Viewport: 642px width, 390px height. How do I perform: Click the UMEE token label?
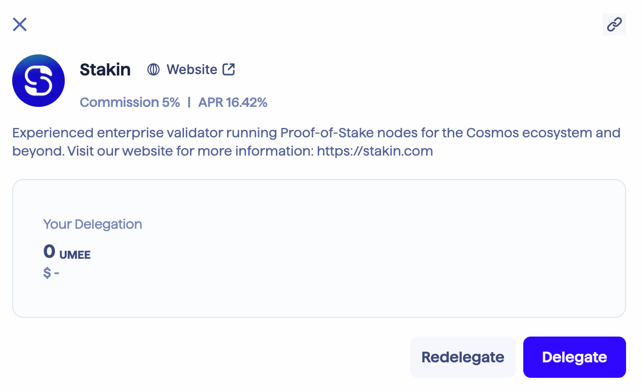click(x=75, y=255)
